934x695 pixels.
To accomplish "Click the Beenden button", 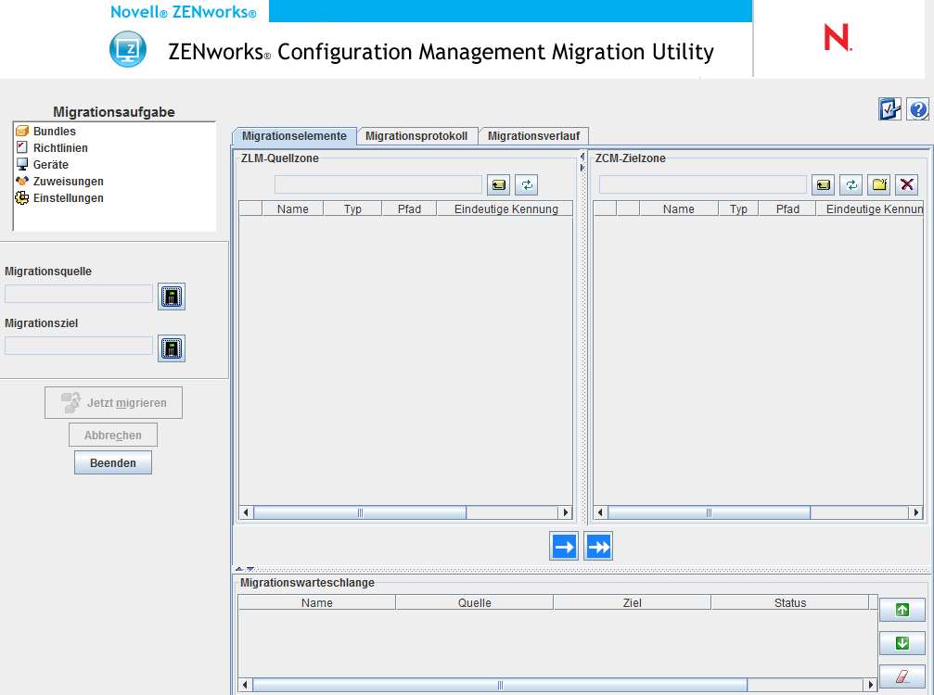I will tap(112, 461).
